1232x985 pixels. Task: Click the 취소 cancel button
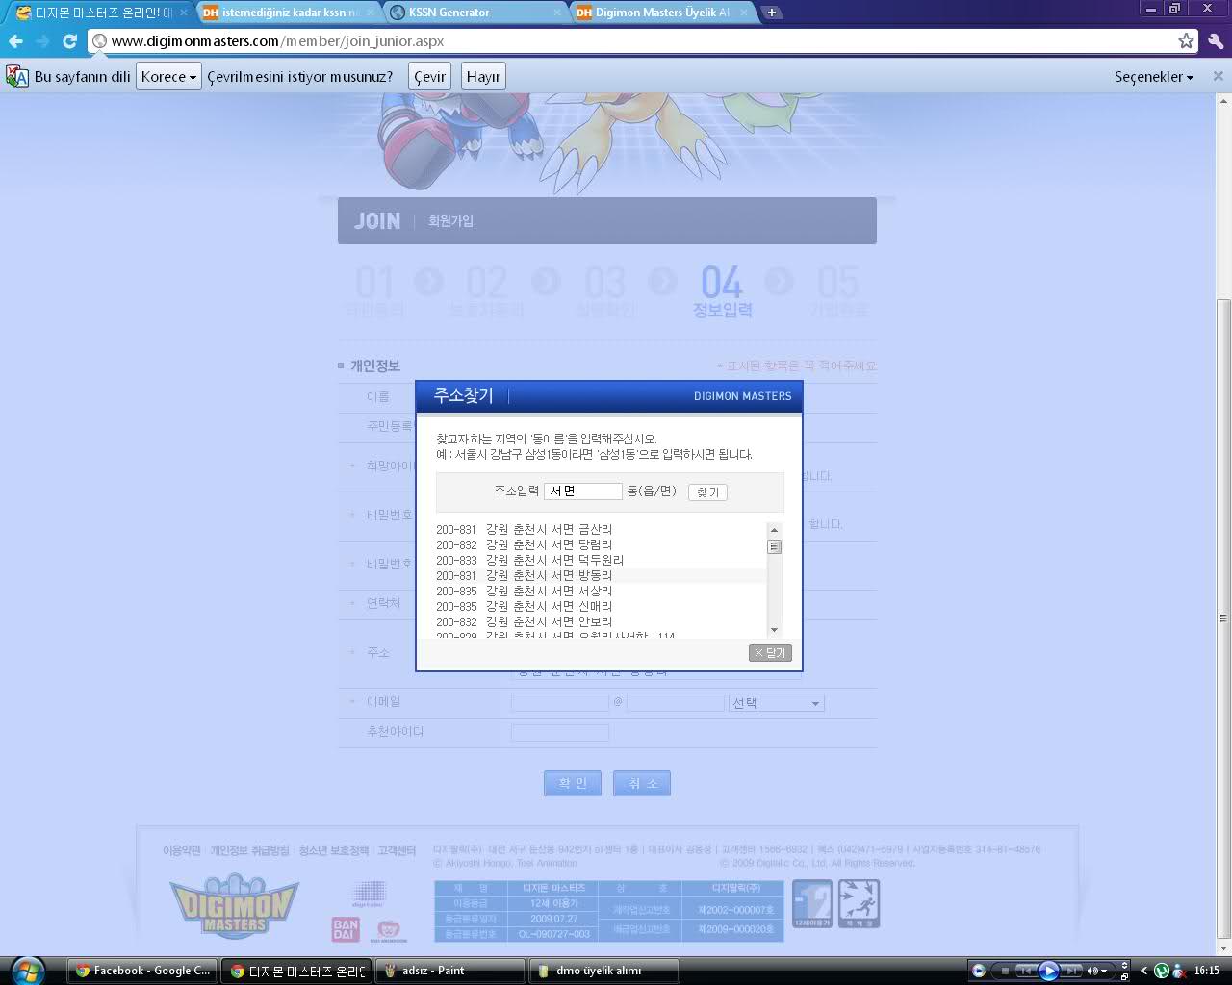(642, 783)
